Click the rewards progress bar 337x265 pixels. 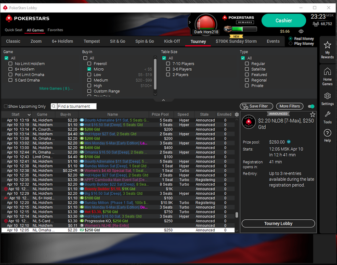245,29
